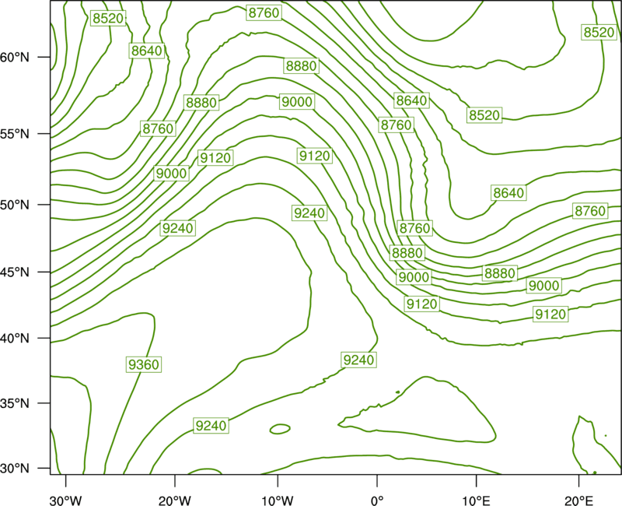
Task: Click the 10°W longitude axis label
Action: click(278, 501)
